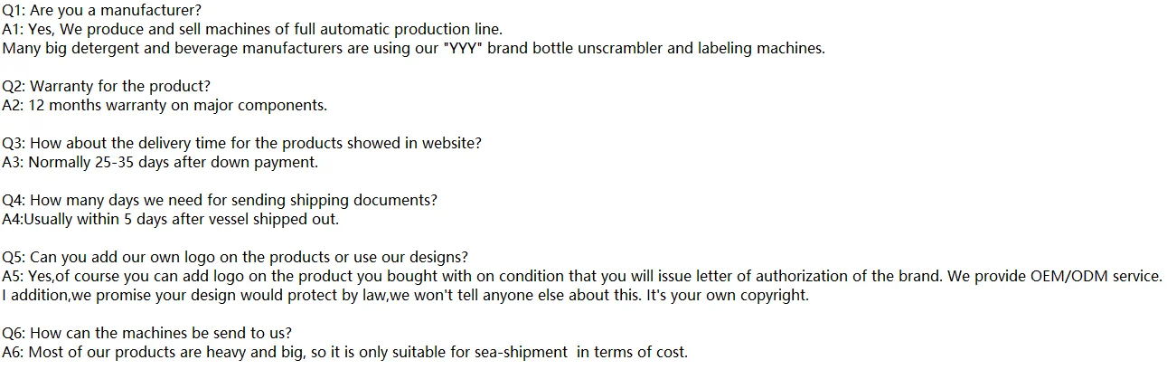1167x379 pixels.
Task: Select the A6 answer about heavy and big products
Action: [x=344, y=353]
